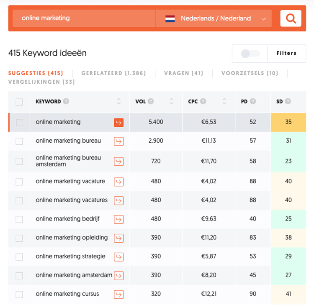Click the Dutch flag icon

point(170,18)
